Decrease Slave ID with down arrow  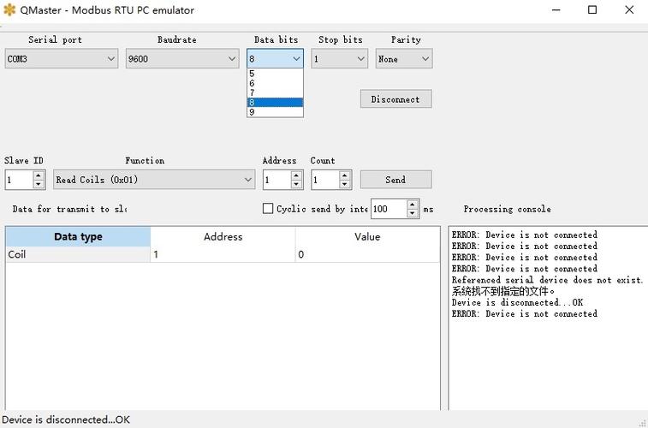(39, 184)
